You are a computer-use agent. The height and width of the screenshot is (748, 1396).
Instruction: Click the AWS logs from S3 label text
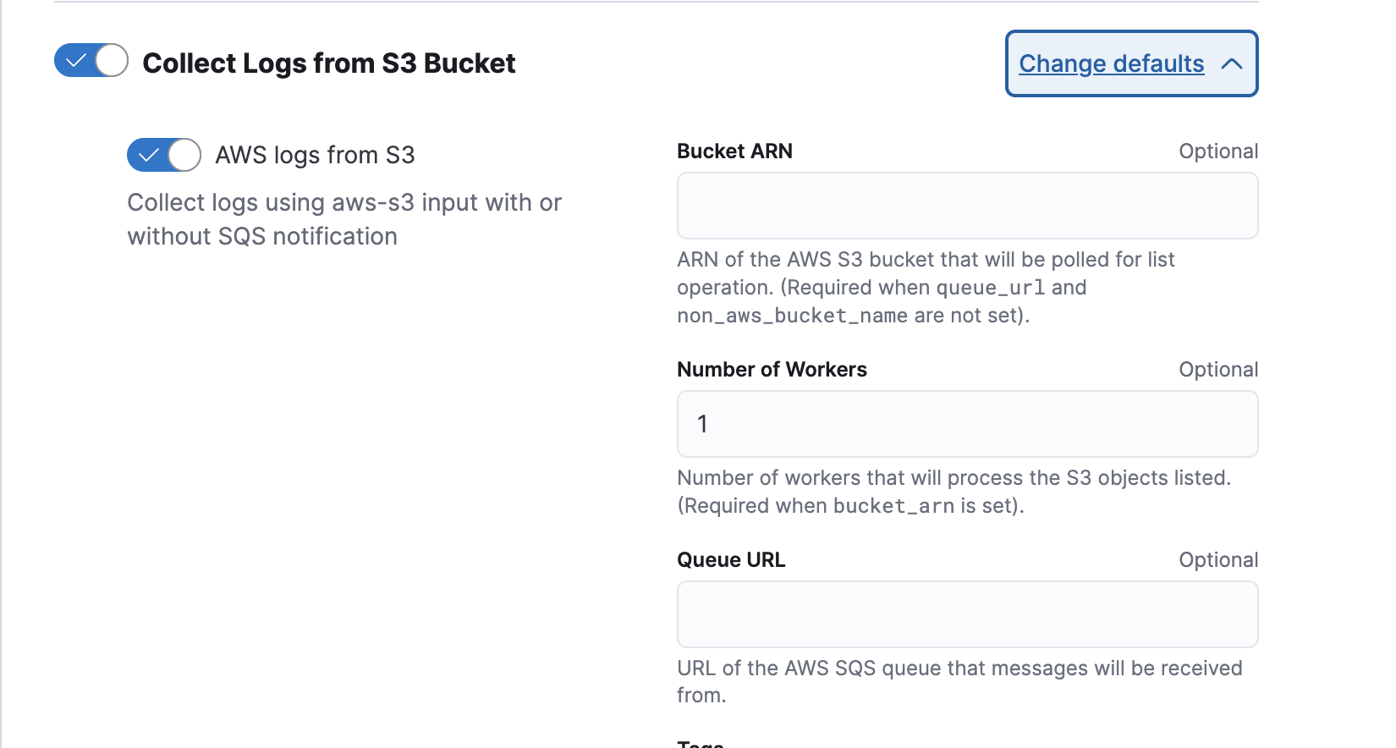coord(315,156)
